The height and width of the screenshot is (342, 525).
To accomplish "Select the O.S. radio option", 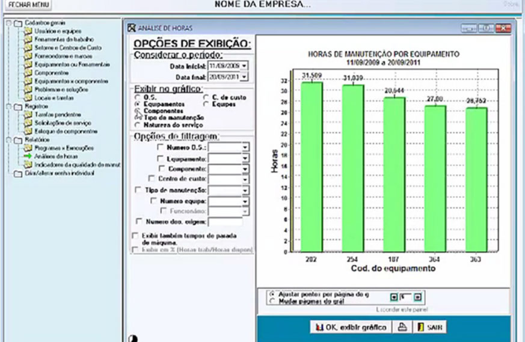I will [x=138, y=97].
